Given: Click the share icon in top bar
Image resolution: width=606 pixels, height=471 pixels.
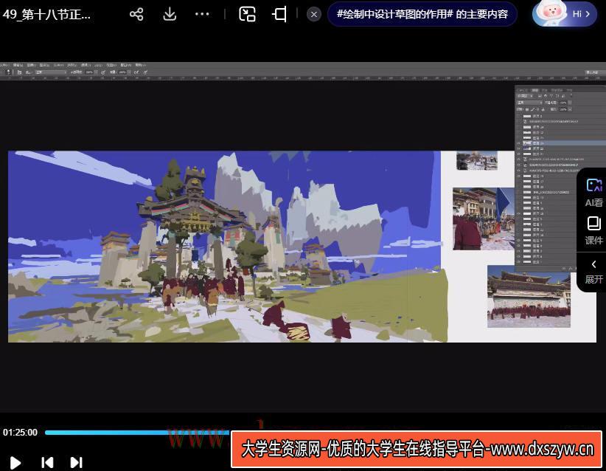Looking at the screenshot, I should coord(136,14).
